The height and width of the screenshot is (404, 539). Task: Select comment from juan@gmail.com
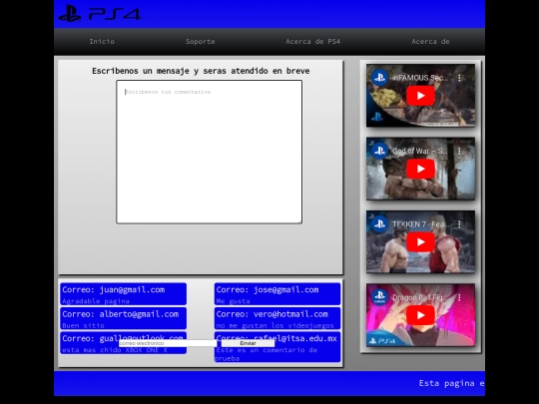pyautogui.click(x=124, y=293)
